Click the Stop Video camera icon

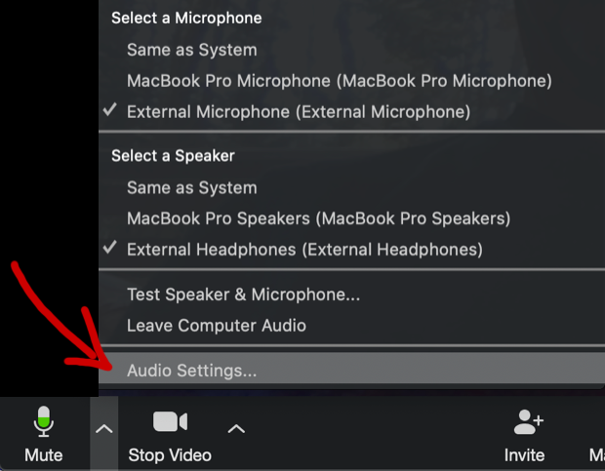(170, 421)
